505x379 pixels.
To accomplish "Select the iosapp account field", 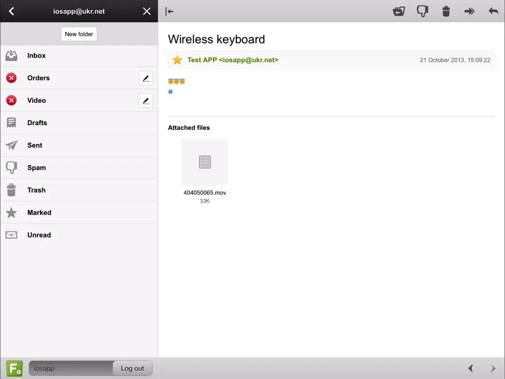I will (71, 368).
